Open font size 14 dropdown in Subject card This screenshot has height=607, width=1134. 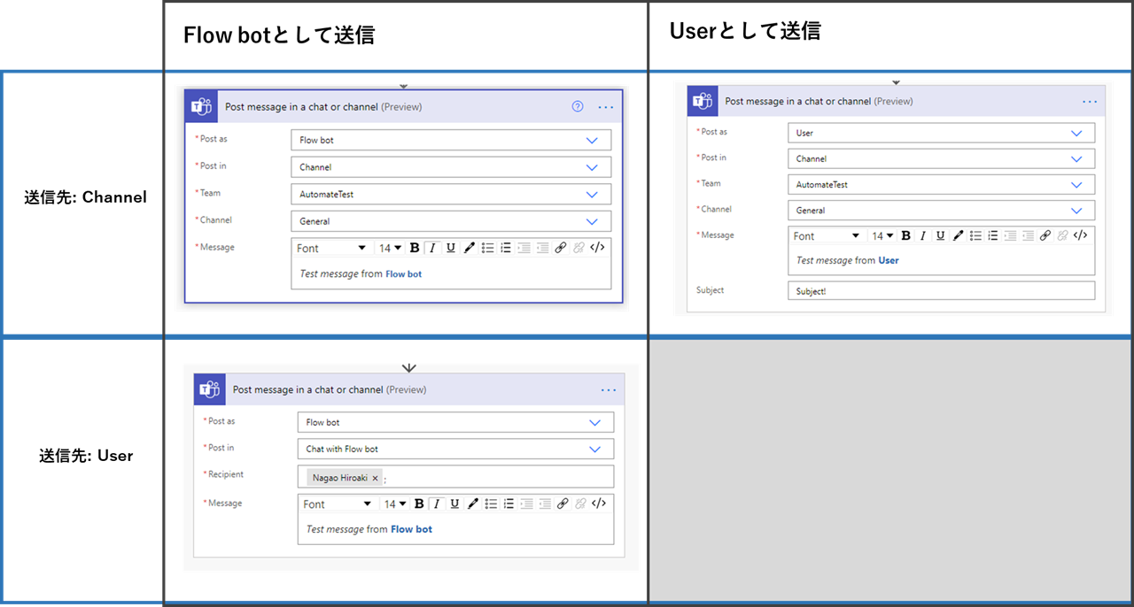(x=882, y=235)
